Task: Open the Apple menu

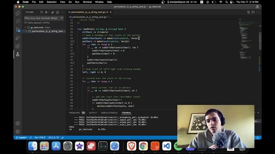Action: (x=18, y=2)
